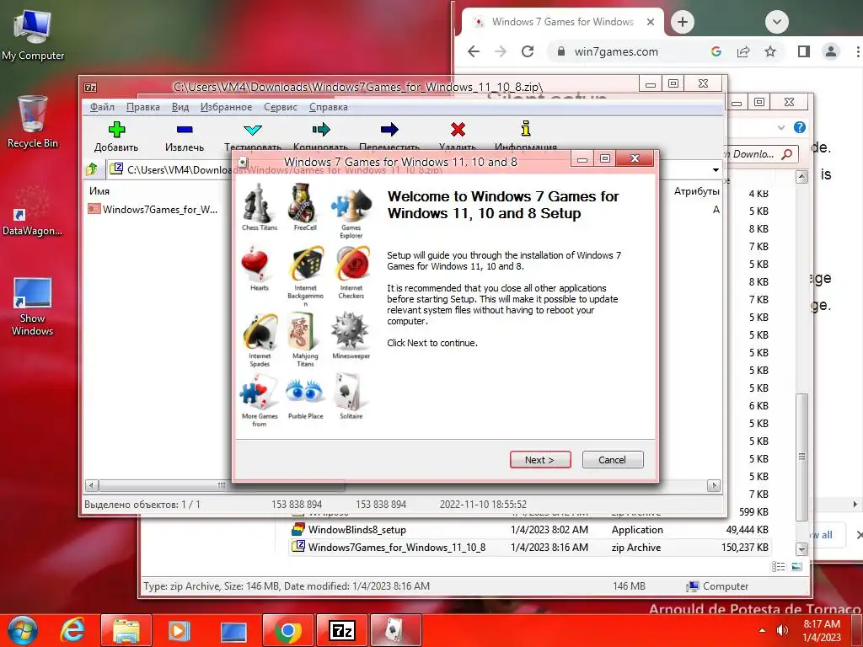
Task: Click the Chrome share page icon
Action: click(743, 51)
